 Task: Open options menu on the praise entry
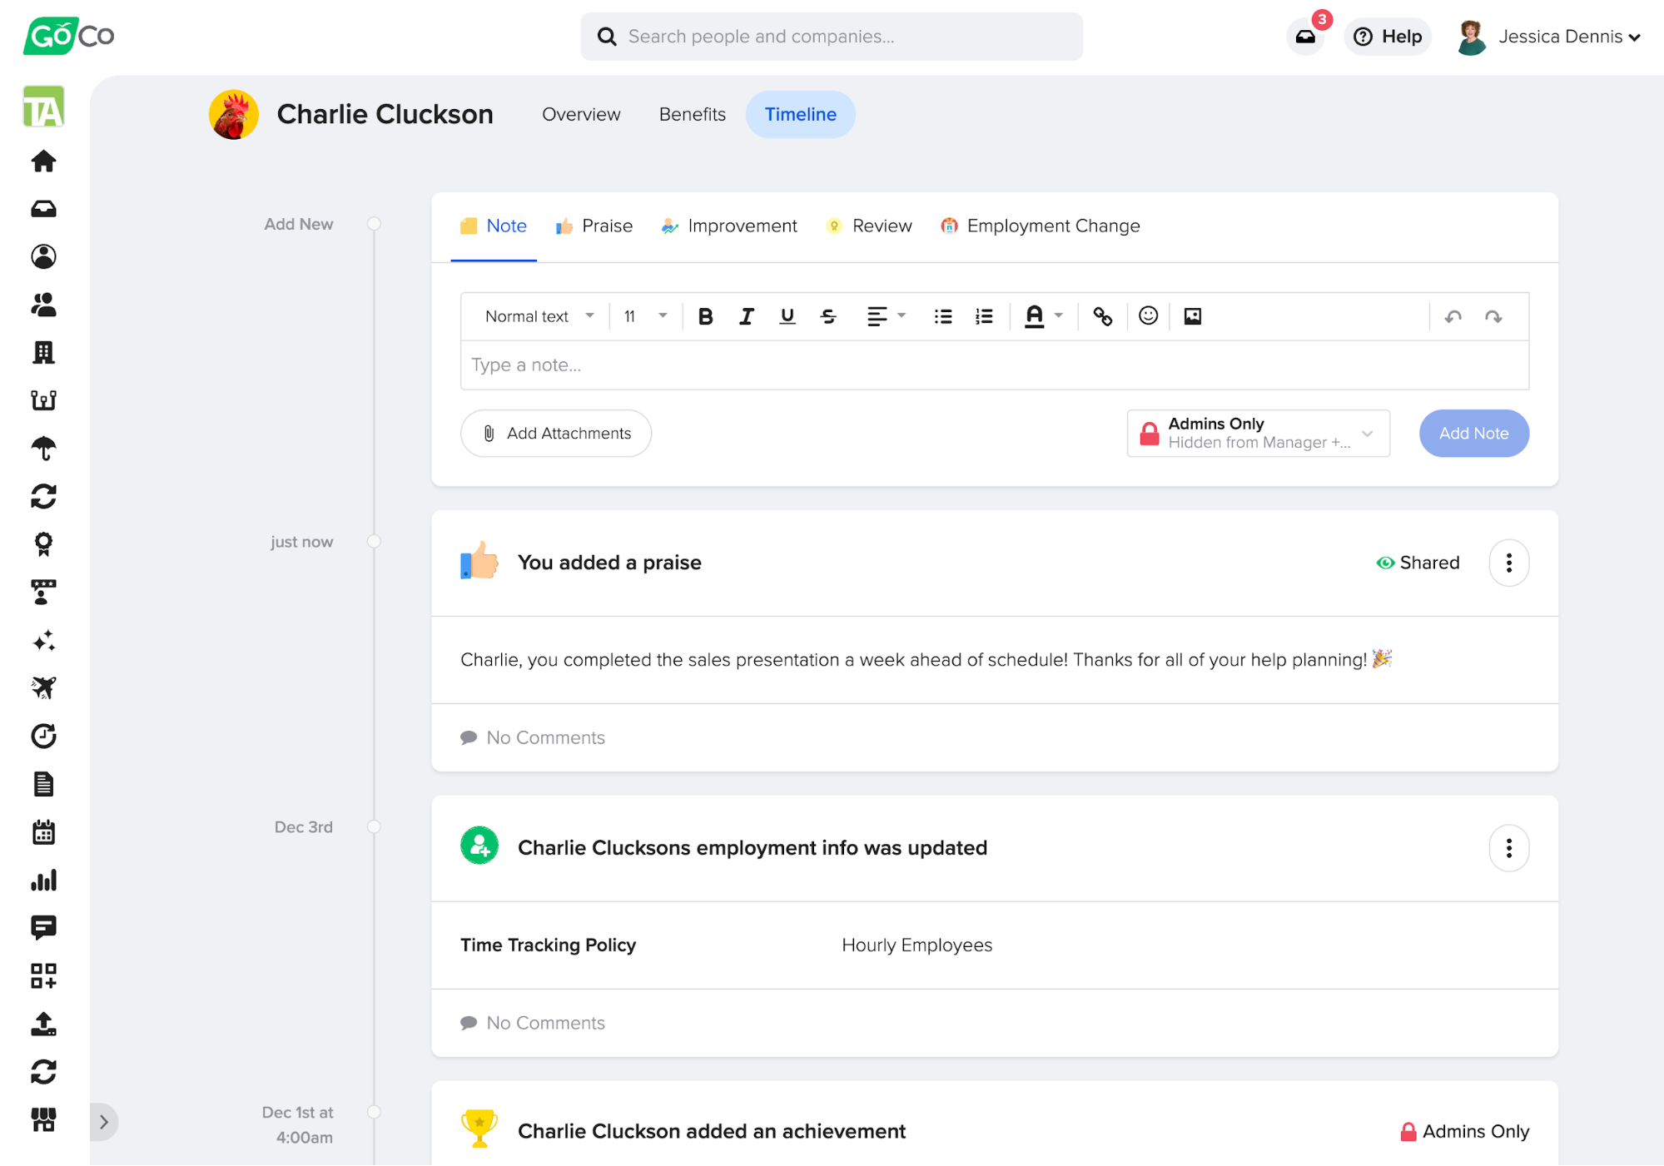tap(1509, 563)
